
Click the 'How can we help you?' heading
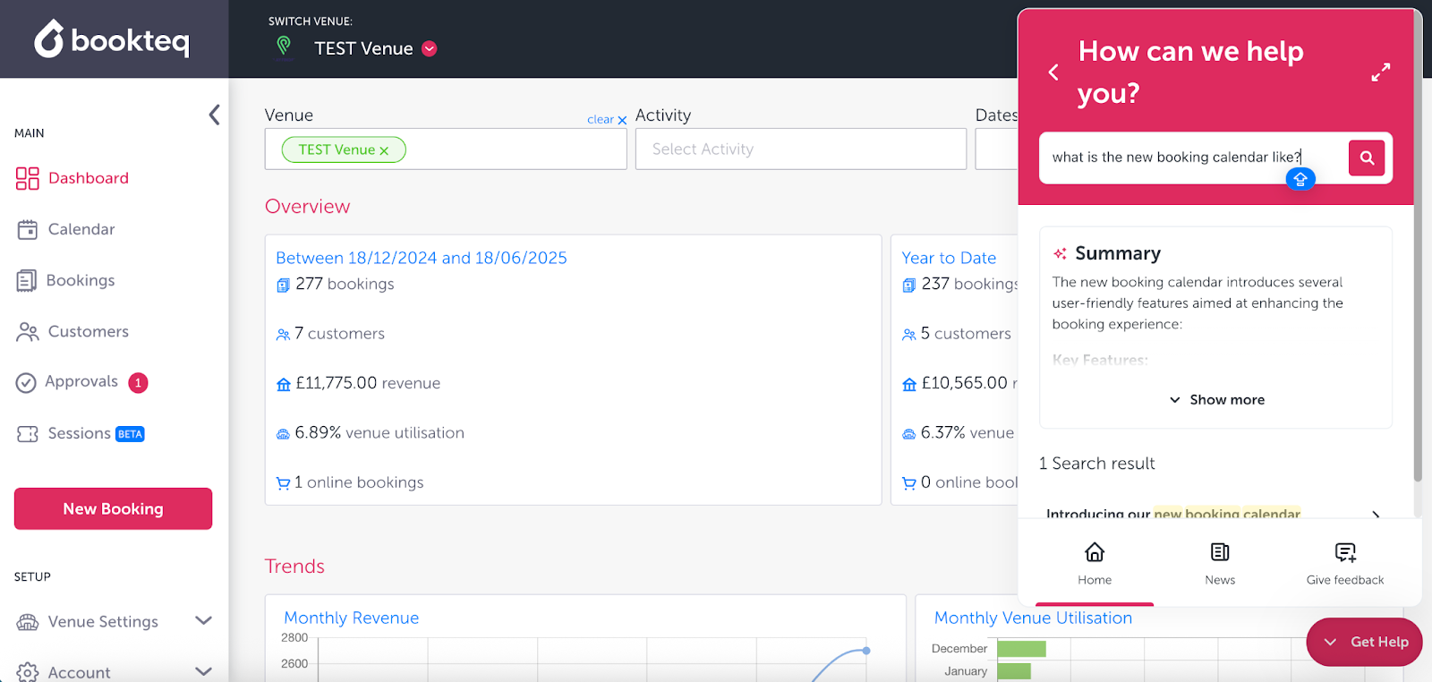[x=1190, y=72]
